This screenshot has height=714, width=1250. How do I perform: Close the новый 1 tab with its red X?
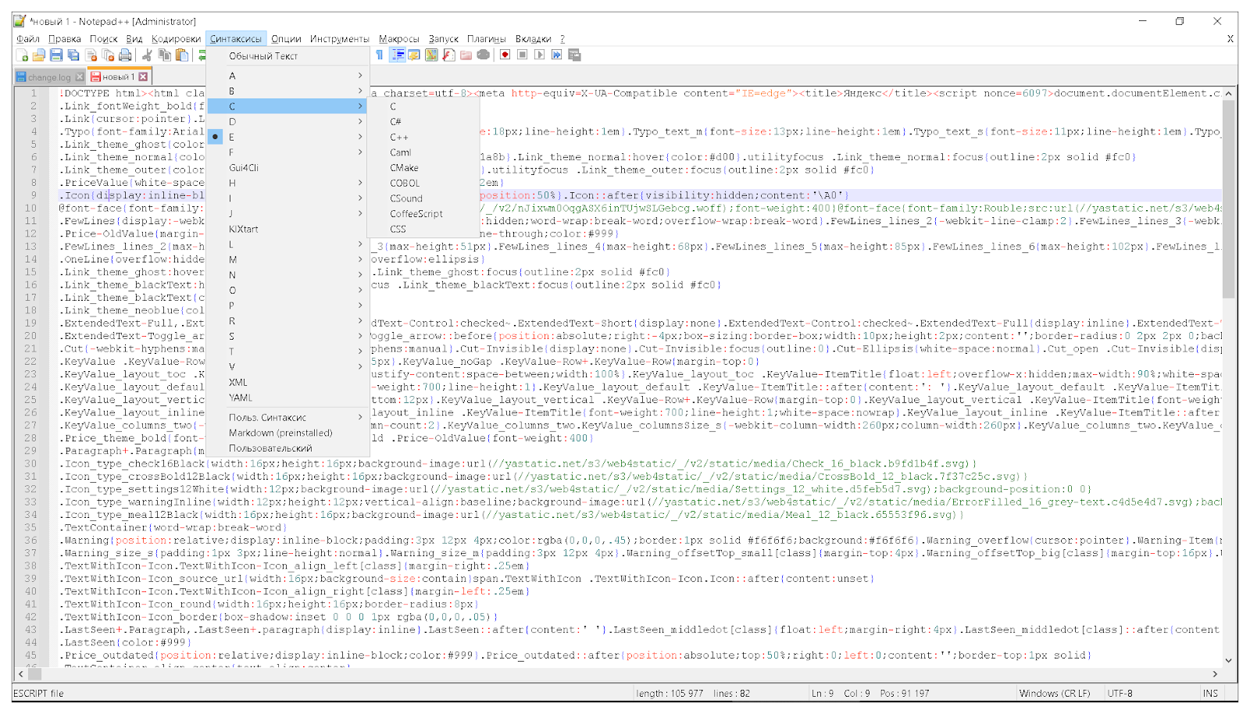[143, 77]
